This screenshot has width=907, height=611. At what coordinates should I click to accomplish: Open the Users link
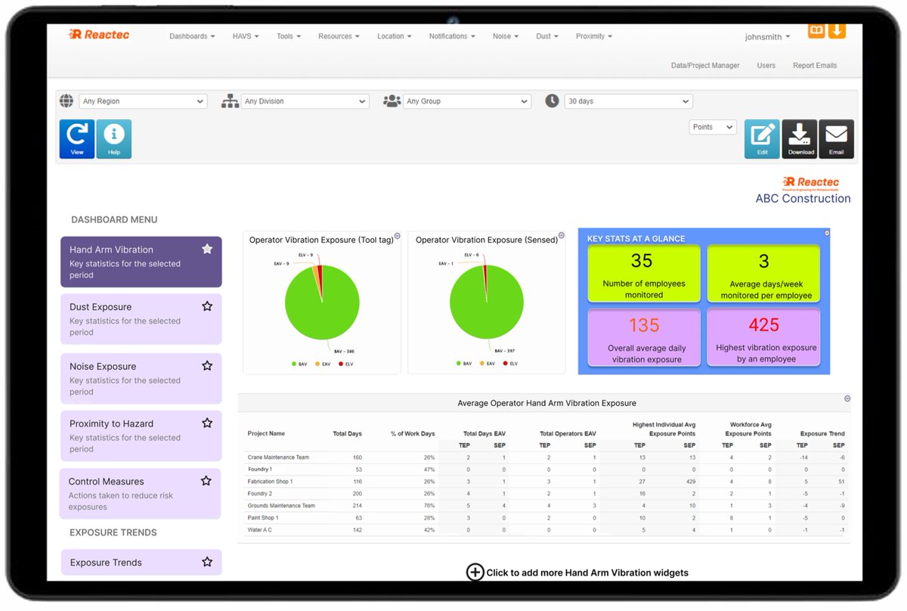click(x=766, y=66)
